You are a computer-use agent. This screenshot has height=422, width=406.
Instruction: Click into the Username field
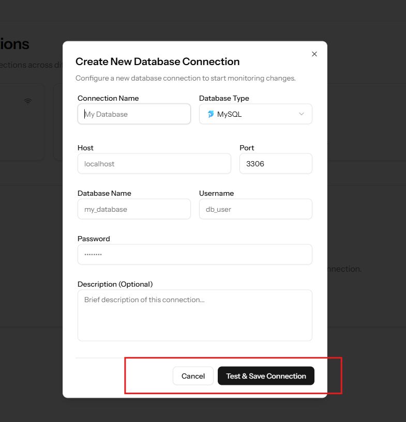[255, 209]
